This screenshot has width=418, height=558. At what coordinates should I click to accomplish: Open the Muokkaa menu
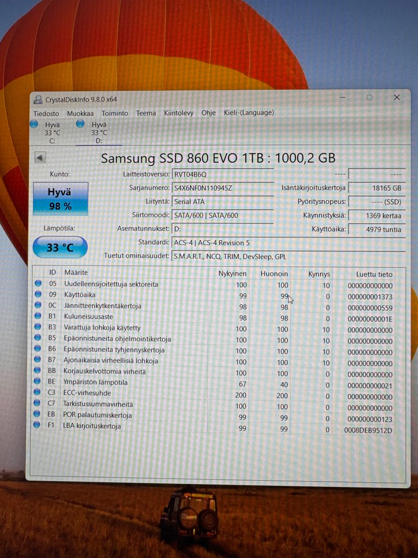[x=80, y=113]
